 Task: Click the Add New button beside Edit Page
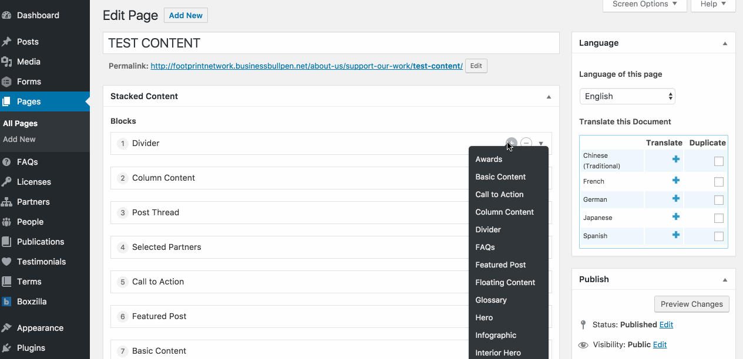186,15
